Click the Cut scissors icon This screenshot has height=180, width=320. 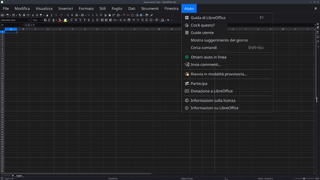(x=33, y=15)
